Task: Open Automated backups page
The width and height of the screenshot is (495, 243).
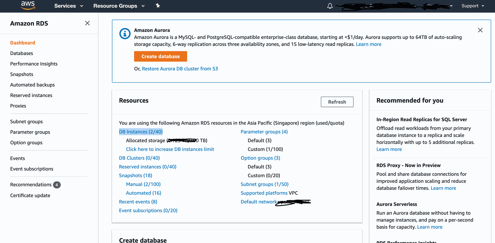Action: 32,85
